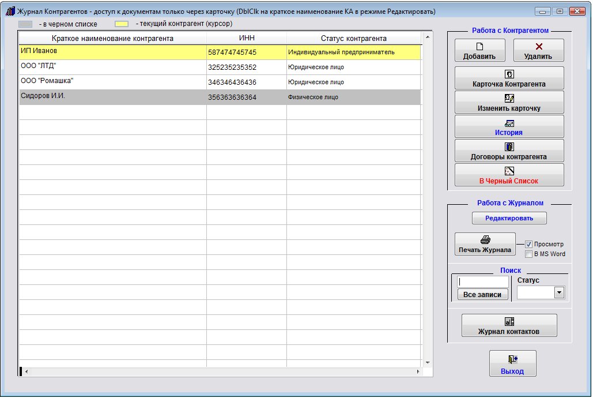
Task: Open Журнал контактов
Action: pos(509,326)
